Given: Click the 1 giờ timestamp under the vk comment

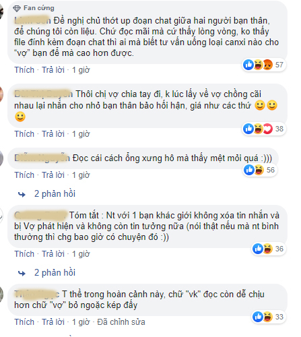Looking at the screenshot, I should [x=81, y=322].
